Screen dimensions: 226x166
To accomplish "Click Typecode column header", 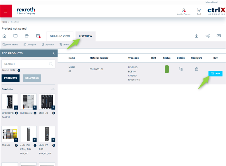I will [x=133, y=58].
